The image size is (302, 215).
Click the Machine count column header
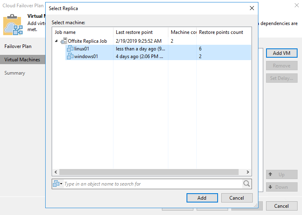point(182,32)
